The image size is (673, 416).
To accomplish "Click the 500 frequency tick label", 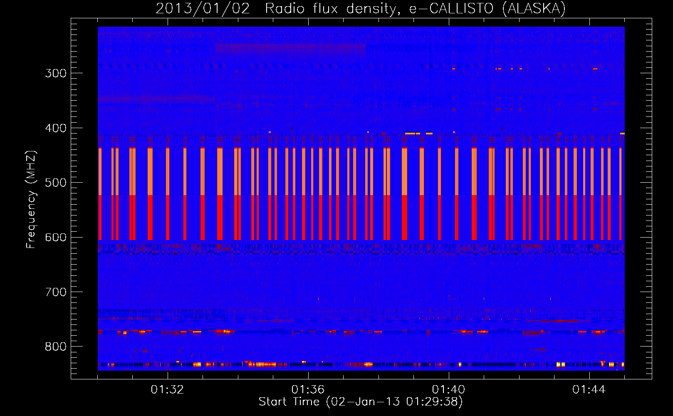I will (x=56, y=183).
